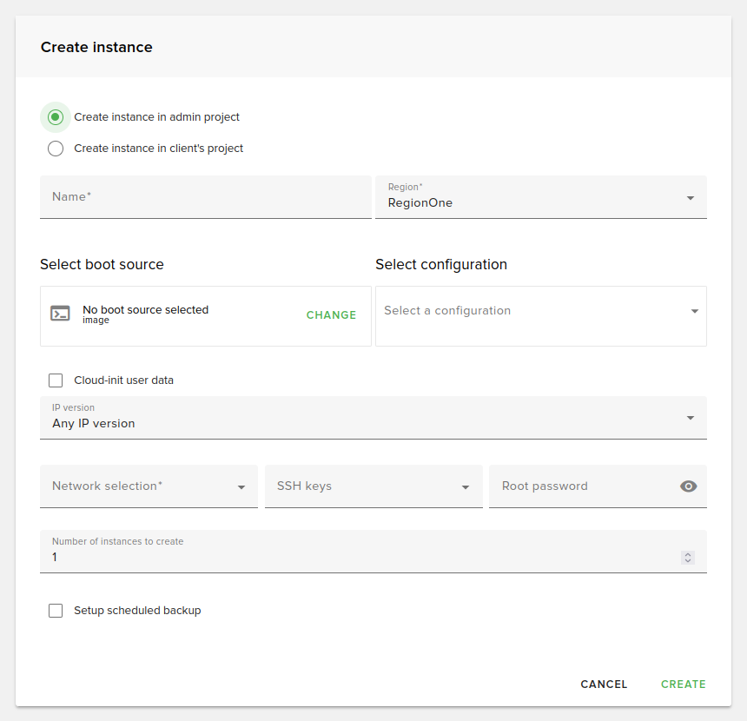747x721 pixels.
Task: Enable Setup scheduled backup checkbox
Action: pyautogui.click(x=56, y=611)
